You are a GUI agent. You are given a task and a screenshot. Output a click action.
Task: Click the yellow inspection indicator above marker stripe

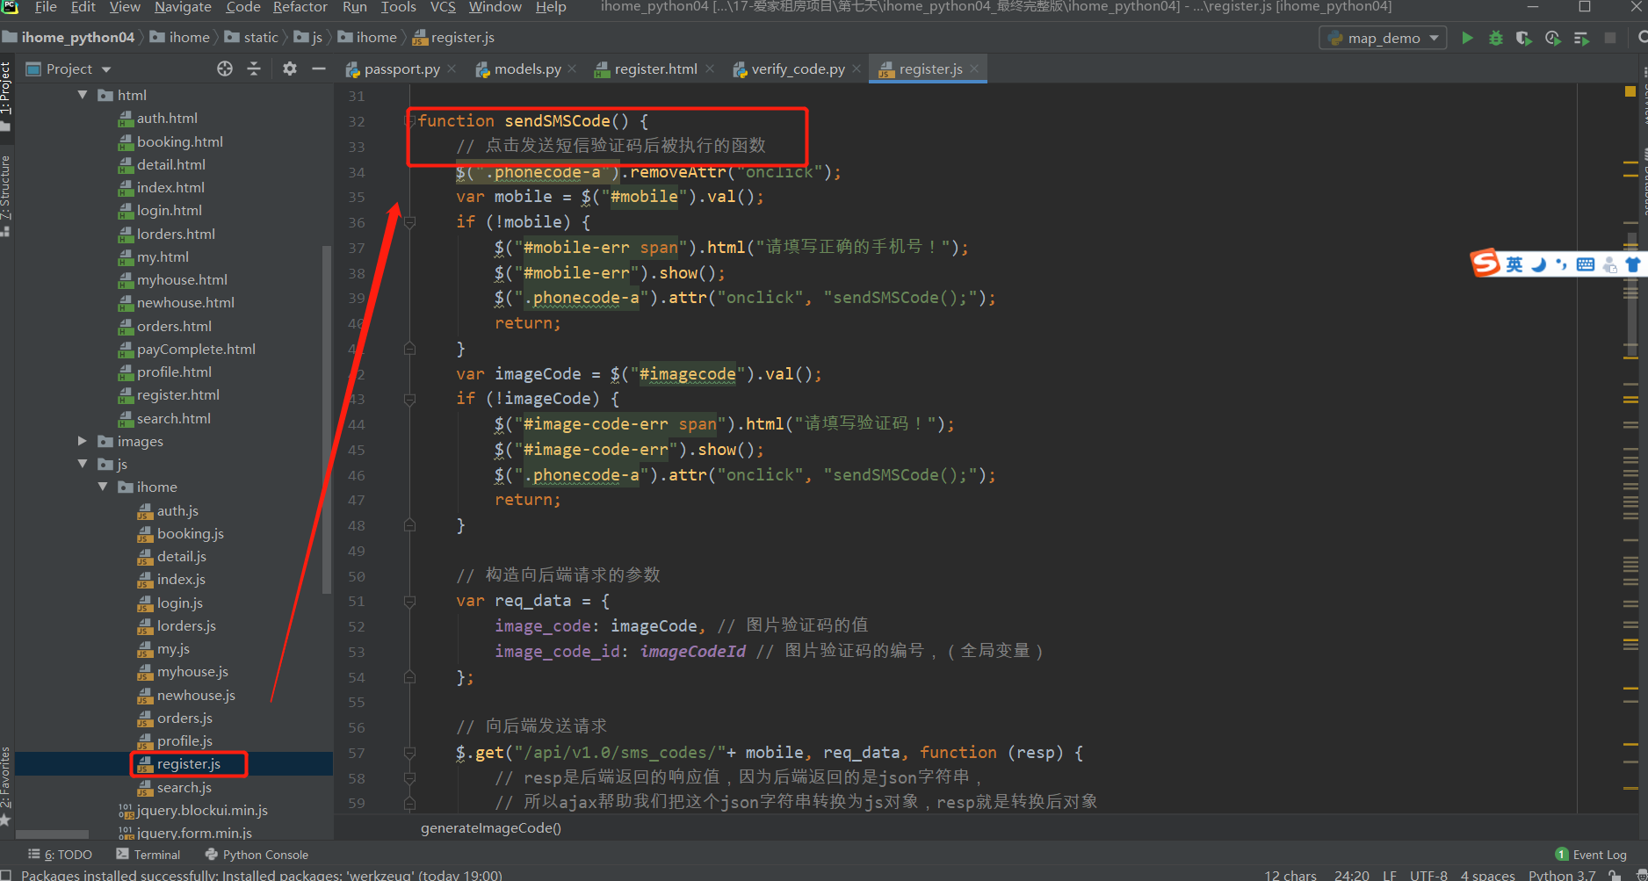point(1630,91)
